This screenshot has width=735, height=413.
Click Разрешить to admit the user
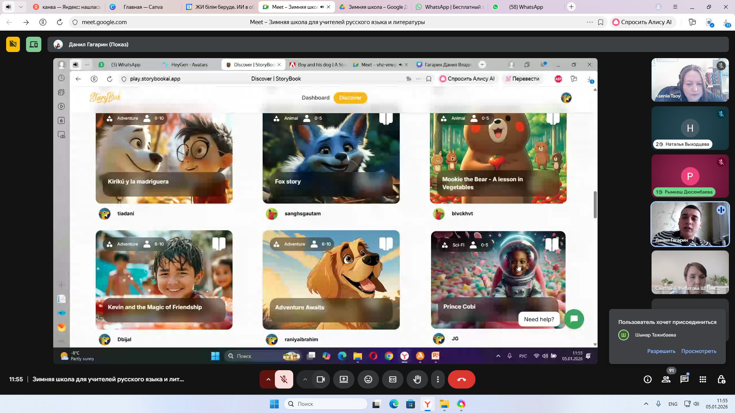tap(661, 351)
